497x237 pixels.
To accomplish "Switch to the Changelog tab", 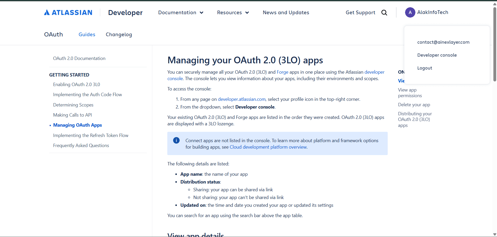I will (119, 34).
